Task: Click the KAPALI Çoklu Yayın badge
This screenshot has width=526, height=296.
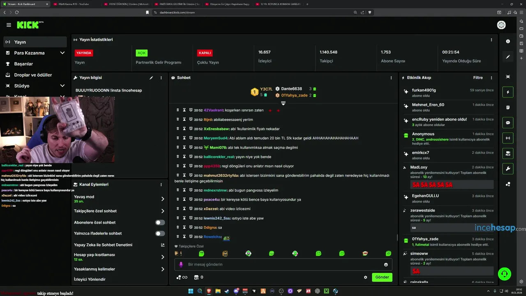Action: pos(205,53)
